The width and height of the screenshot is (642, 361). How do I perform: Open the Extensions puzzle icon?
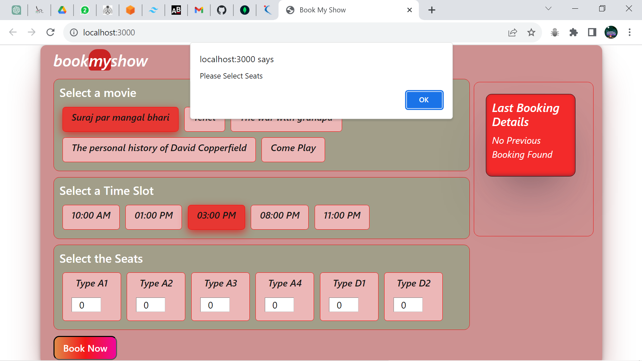[x=573, y=32]
